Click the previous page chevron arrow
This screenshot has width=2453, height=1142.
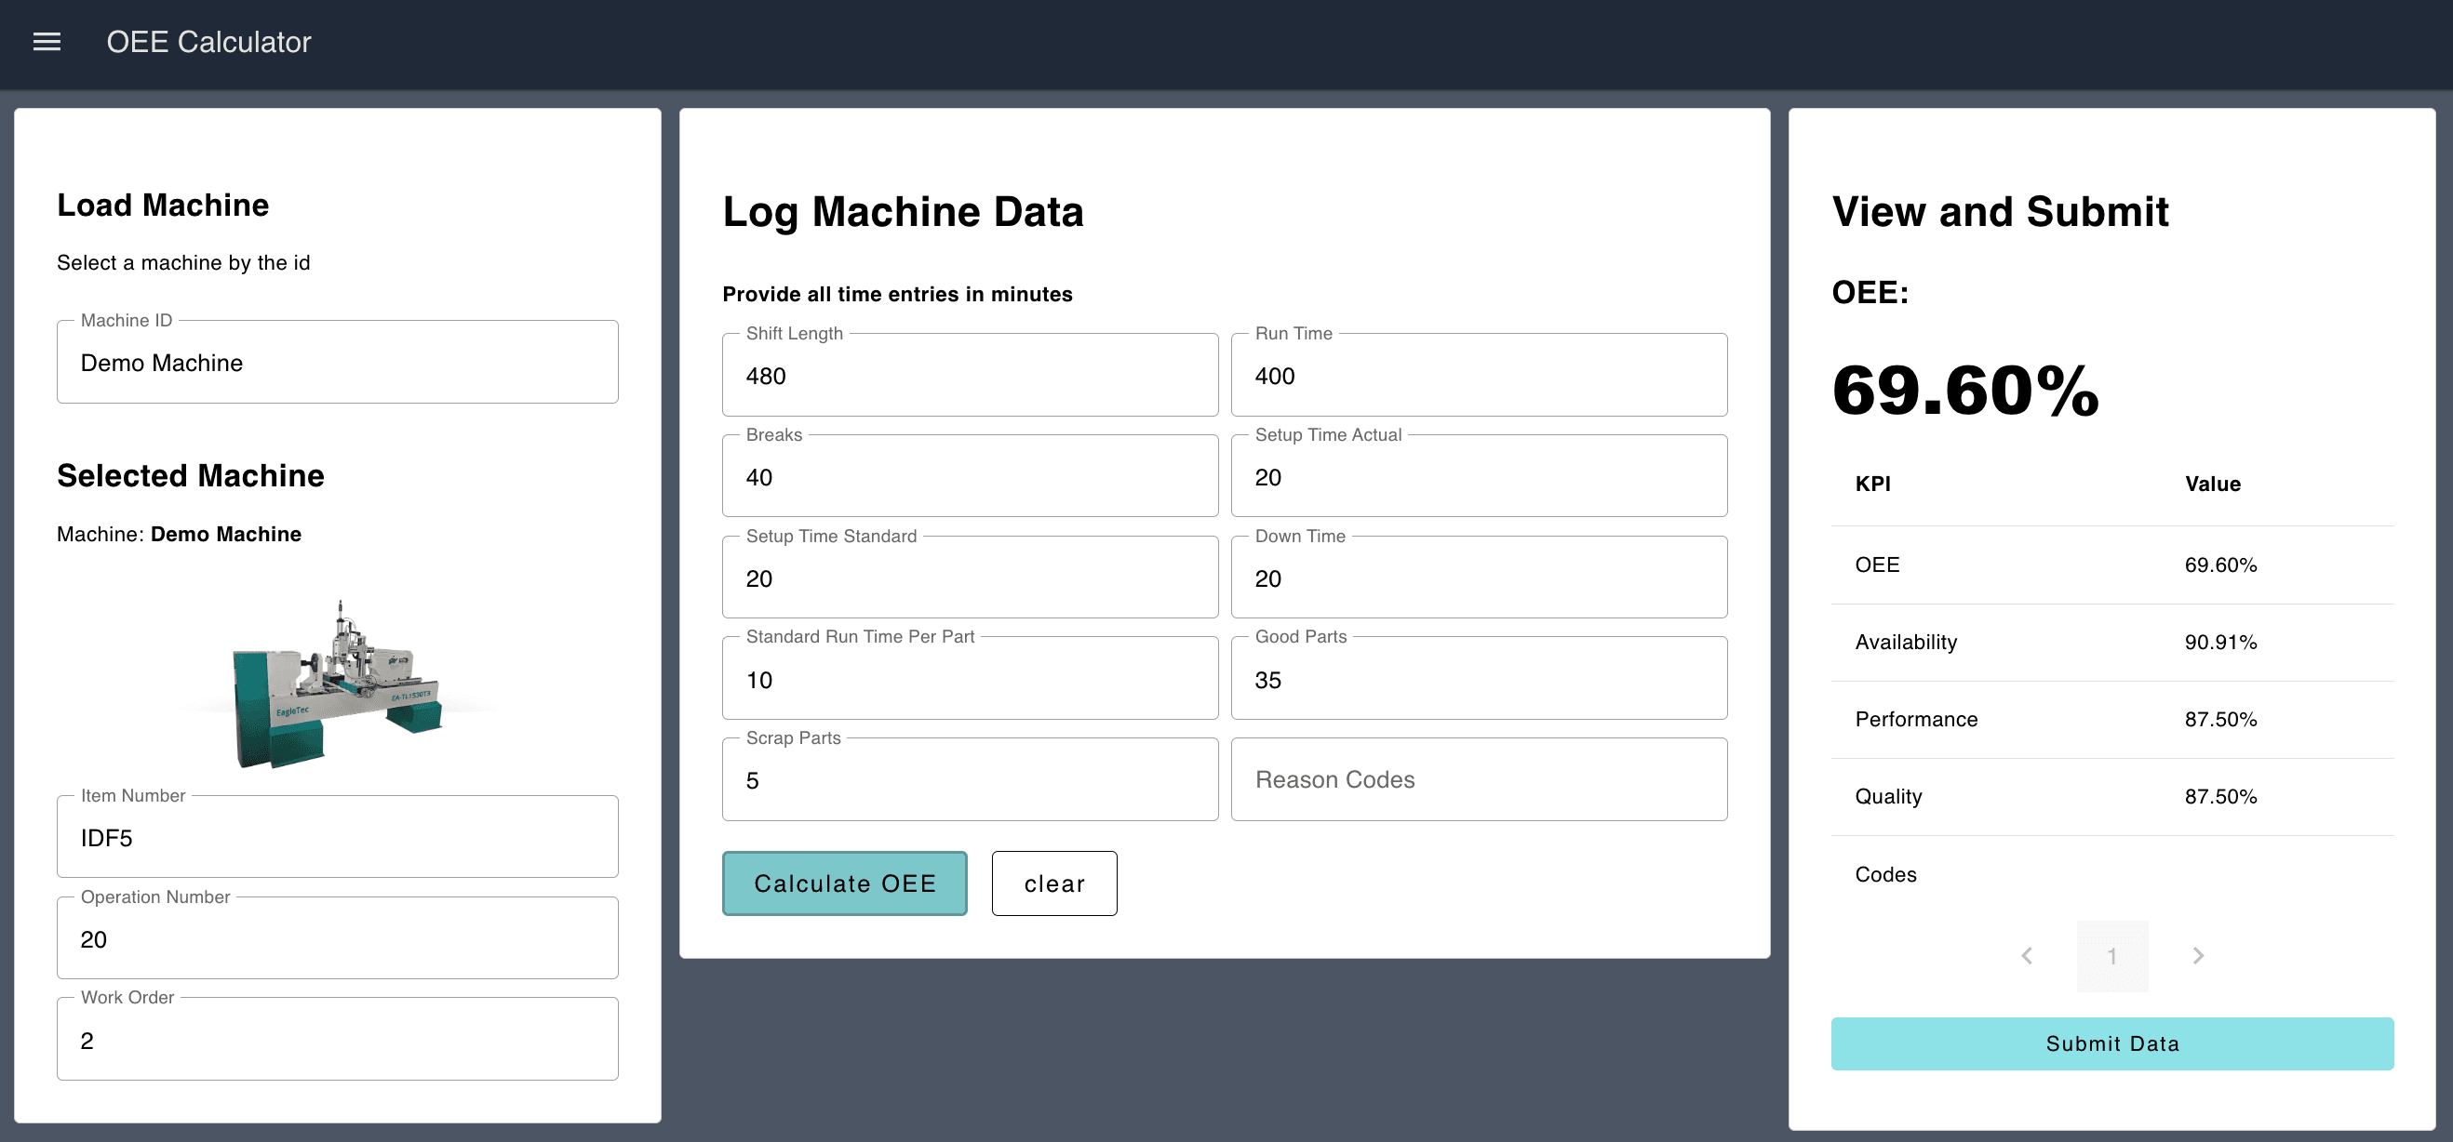point(2027,955)
